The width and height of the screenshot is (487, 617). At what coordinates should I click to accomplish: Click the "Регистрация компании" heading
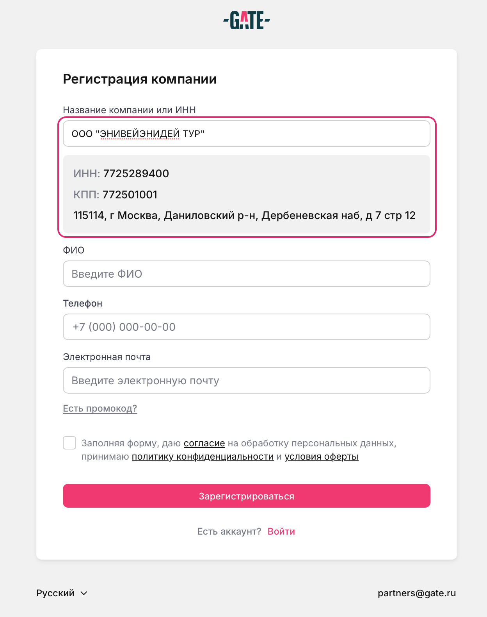(x=140, y=79)
